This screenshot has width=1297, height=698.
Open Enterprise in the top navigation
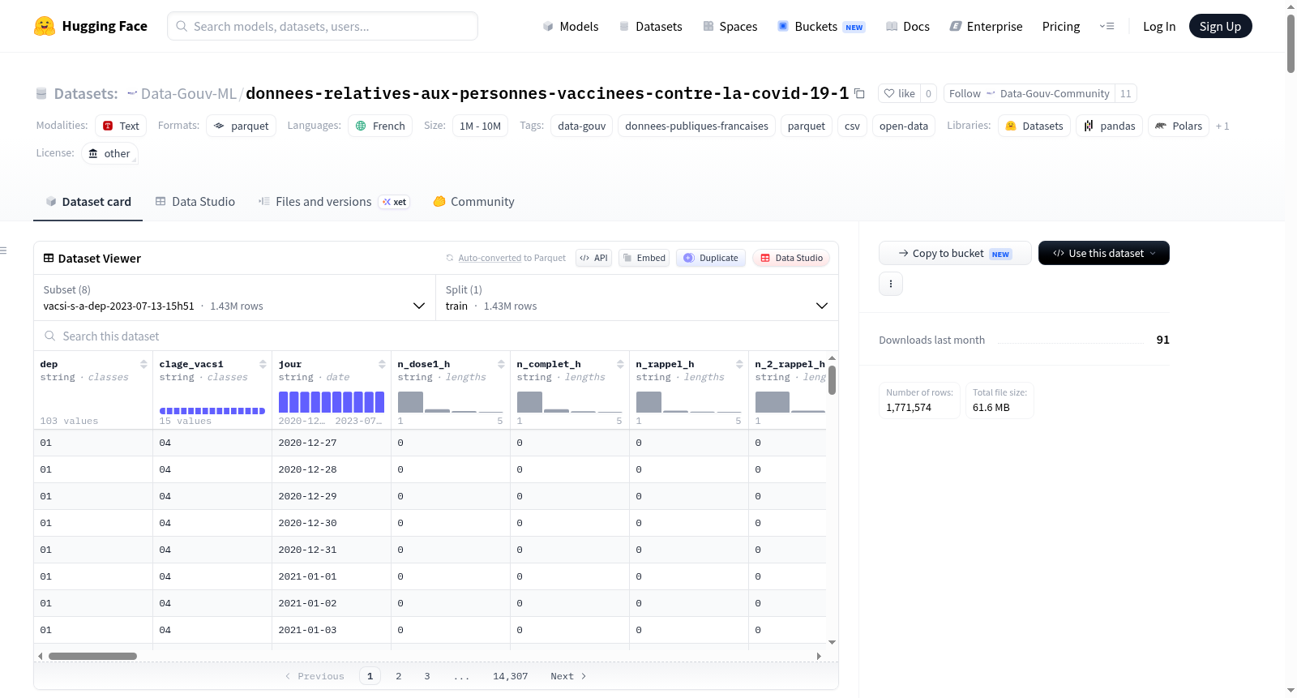986,27
